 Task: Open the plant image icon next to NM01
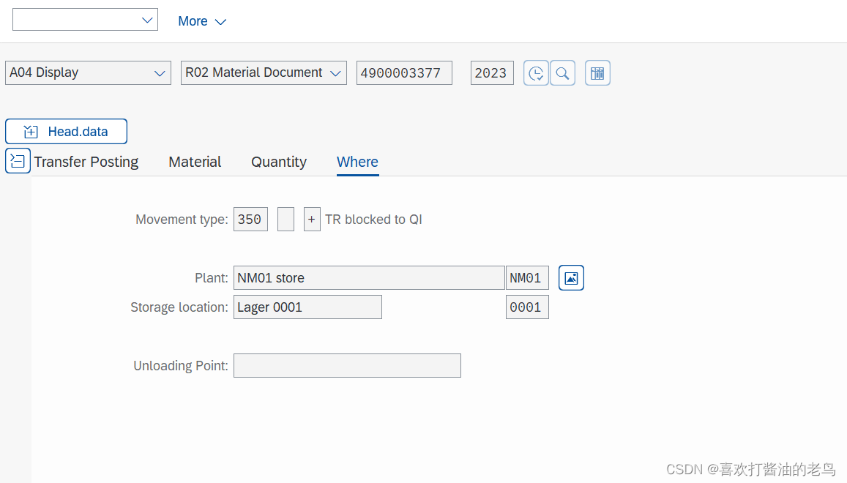(571, 277)
